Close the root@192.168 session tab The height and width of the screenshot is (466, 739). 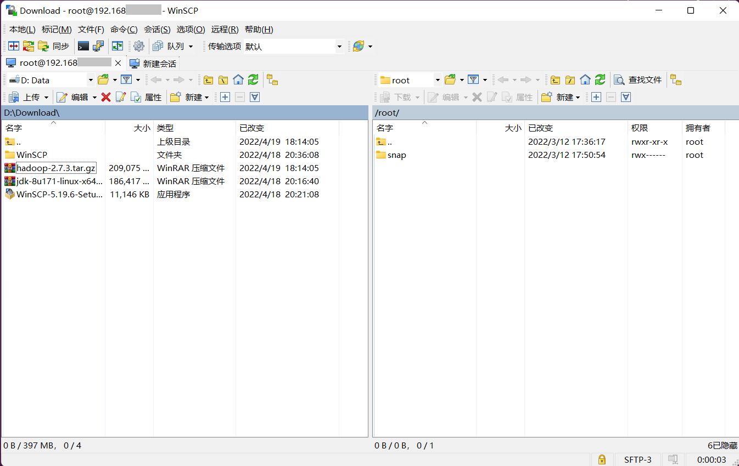pos(117,63)
